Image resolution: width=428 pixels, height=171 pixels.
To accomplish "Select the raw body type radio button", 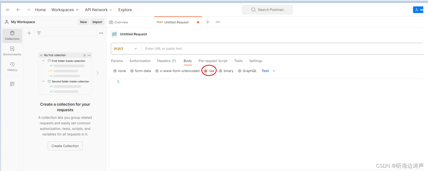I will click(209, 71).
